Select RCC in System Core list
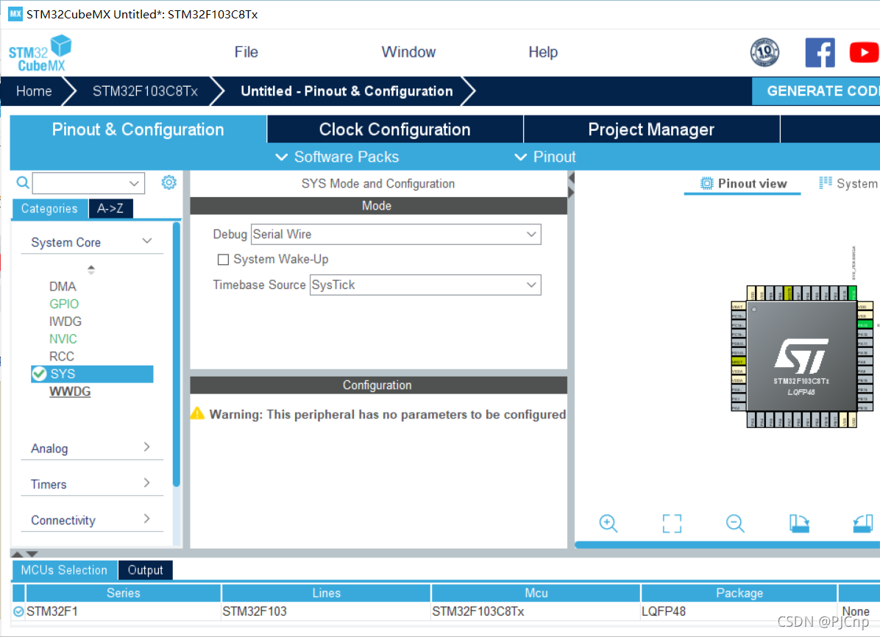 pos(62,357)
